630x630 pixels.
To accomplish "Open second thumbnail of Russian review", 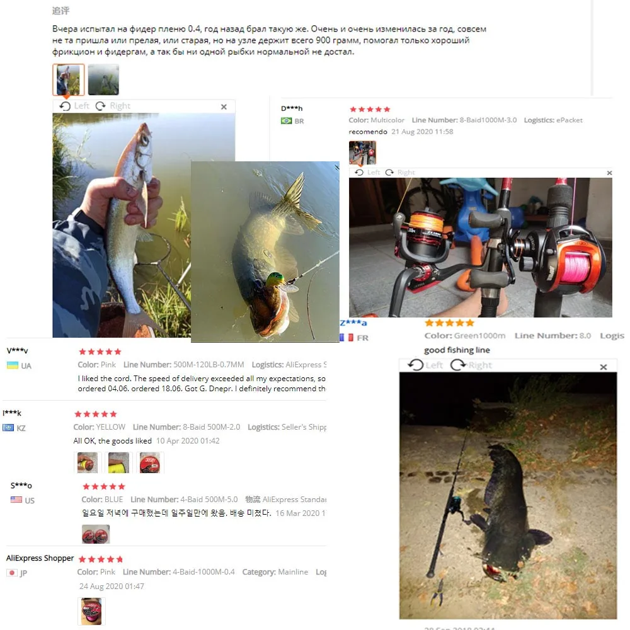I will [103, 79].
